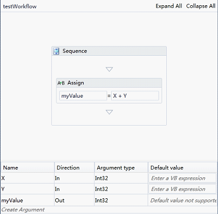Open Direction dropdown for argument X
218x214 pixels.
pyautogui.click(x=74, y=178)
